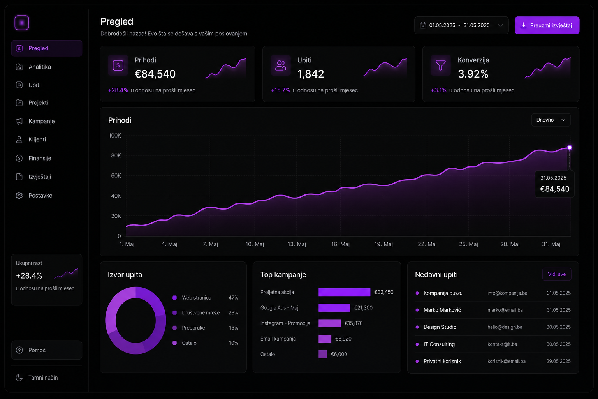
Task: Click the Google Ads - Maj bar
Action: point(334,308)
